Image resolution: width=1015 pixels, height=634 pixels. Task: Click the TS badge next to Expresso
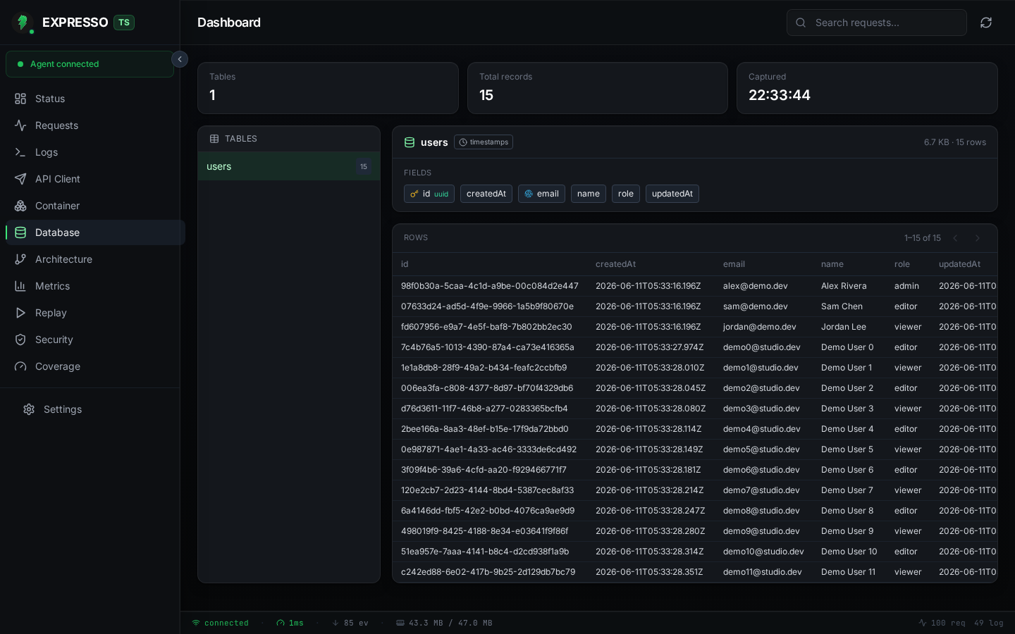tap(124, 23)
